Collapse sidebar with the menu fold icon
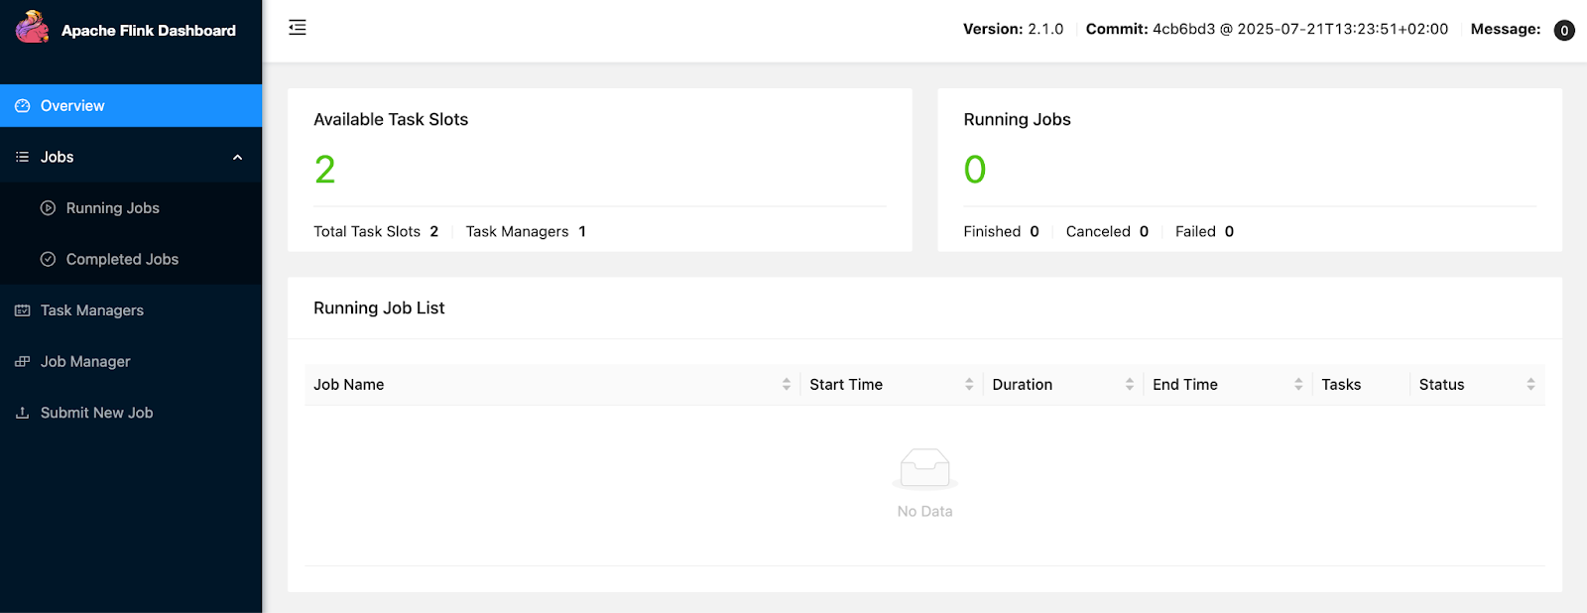 pyautogui.click(x=298, y=28)
